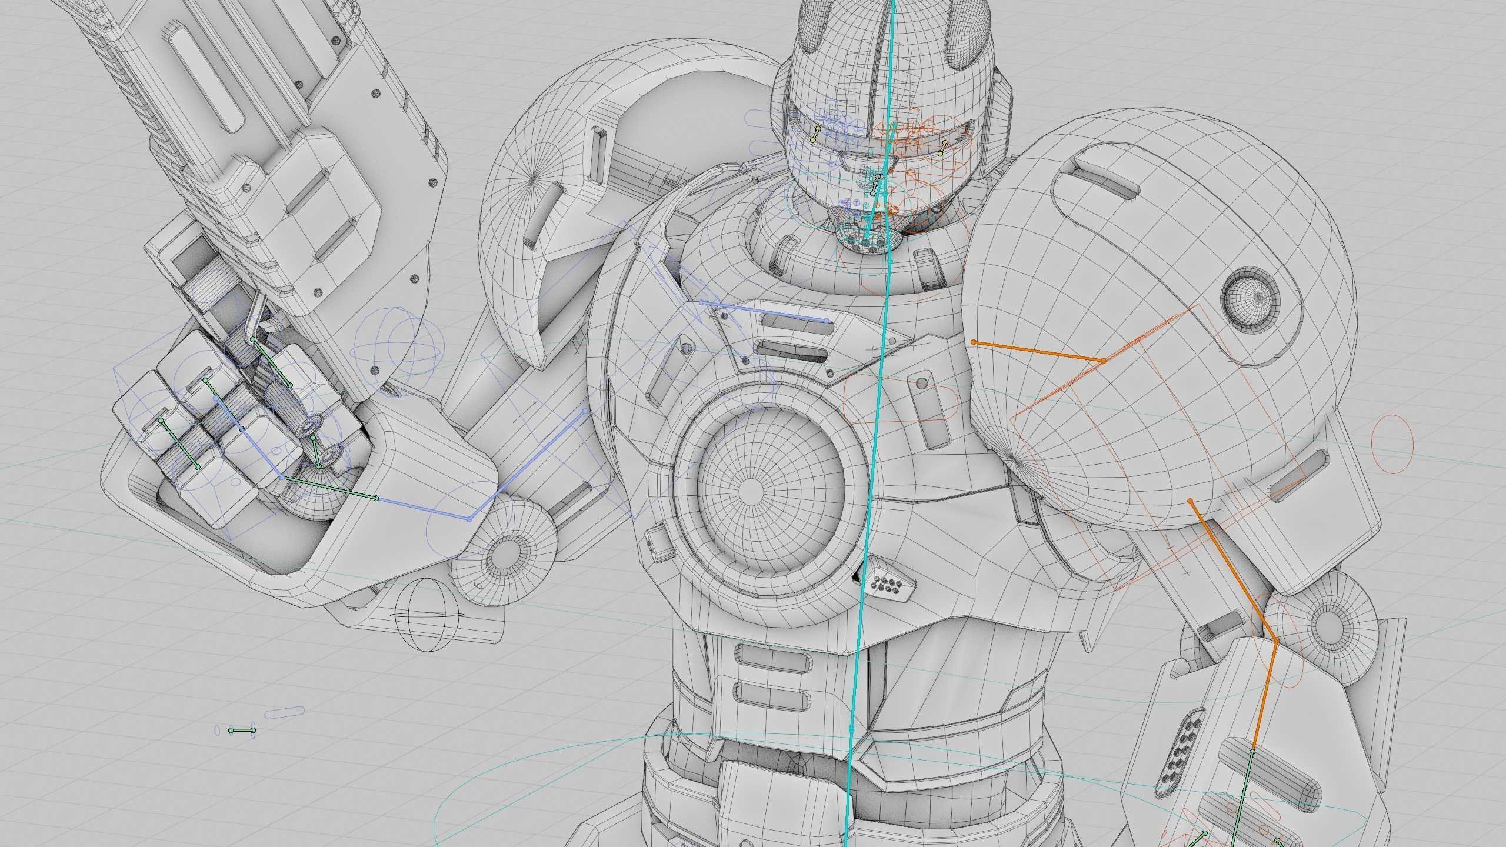Screen dimensions: 1506x847
Task: Select the small isolated green bone at lower left
Action: tap(242, 731)
